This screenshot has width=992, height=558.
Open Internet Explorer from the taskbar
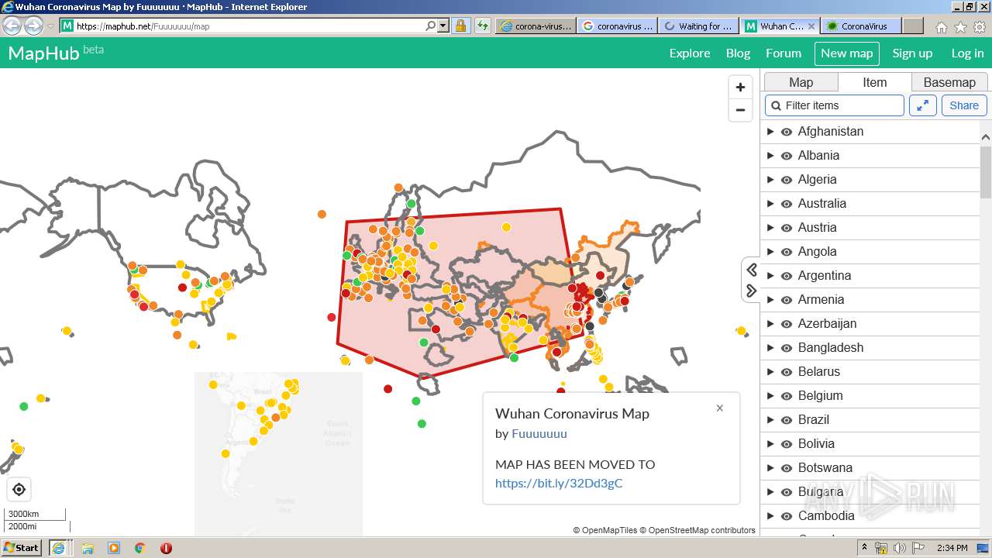[x=58, y=548]
